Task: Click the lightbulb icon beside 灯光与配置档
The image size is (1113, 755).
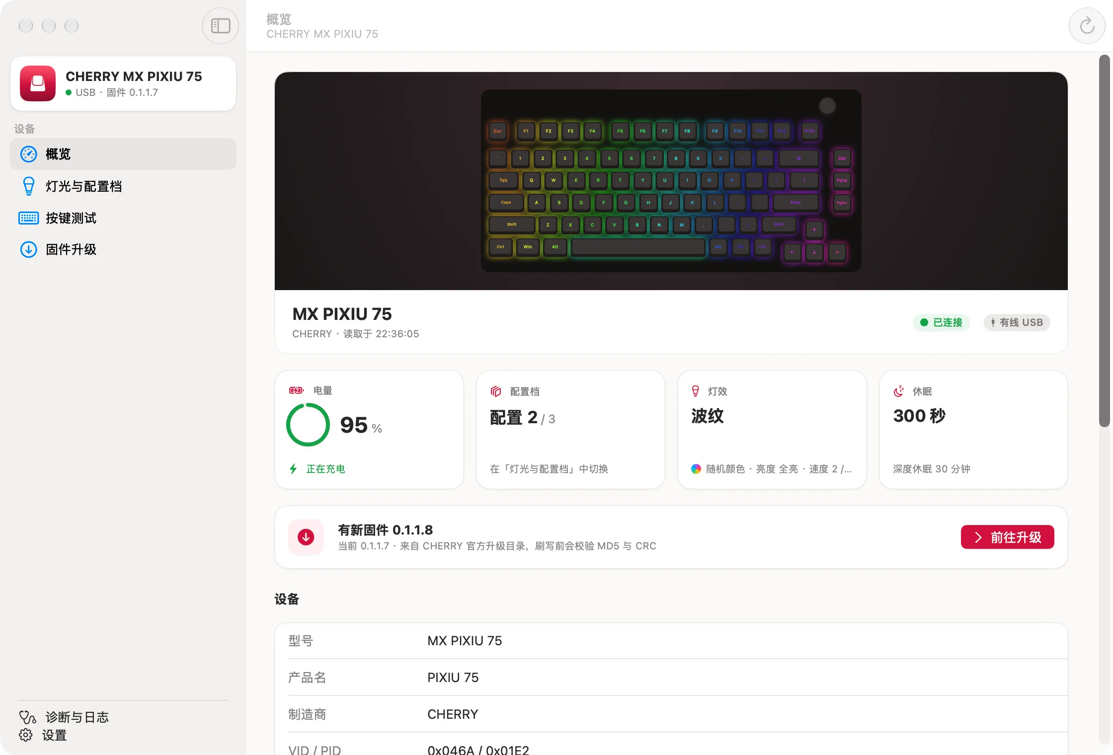Action: (x=29, y=186)
